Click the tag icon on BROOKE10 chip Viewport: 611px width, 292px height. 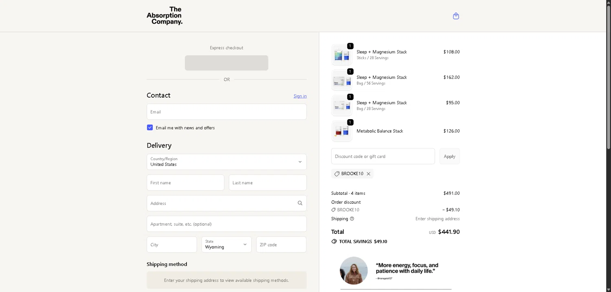click(337, 174)
